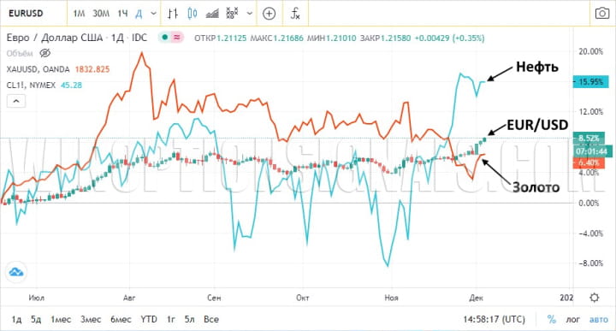Screen dimensions: 616x331
Task: Switch chart to bars style
Action: (173, 14)
